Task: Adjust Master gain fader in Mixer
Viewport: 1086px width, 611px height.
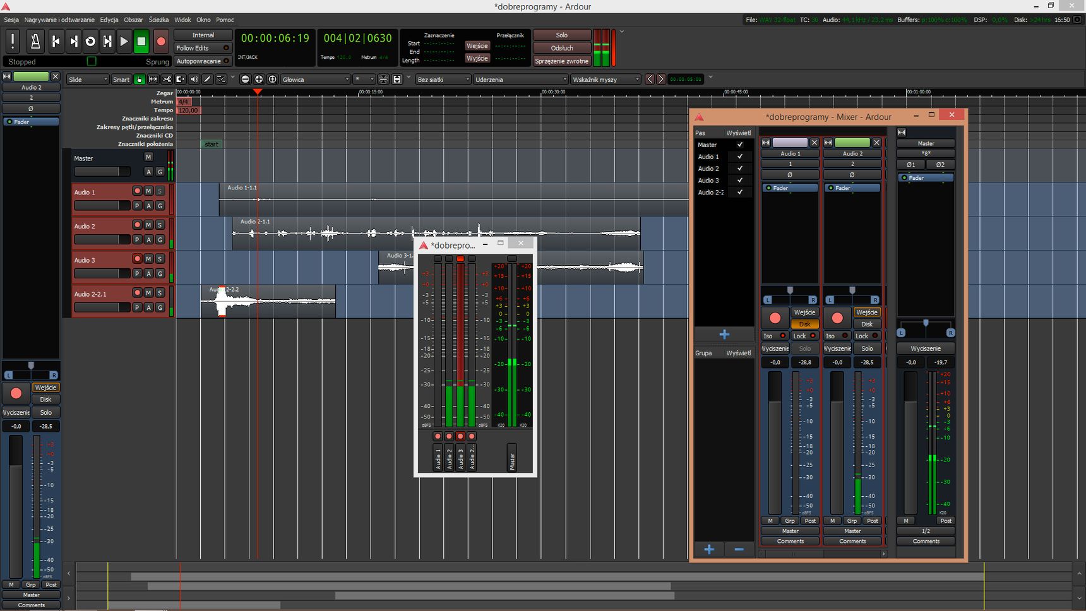Action: [x=910, y=443]
